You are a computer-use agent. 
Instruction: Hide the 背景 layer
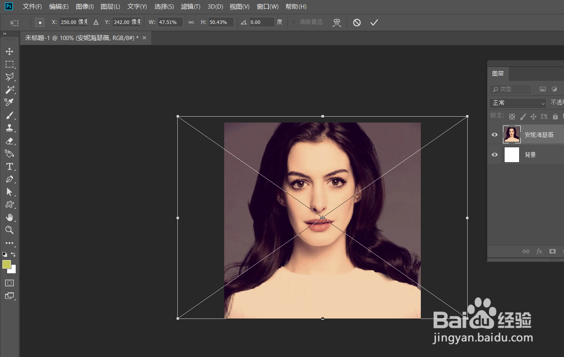click(x=495, y=155)
